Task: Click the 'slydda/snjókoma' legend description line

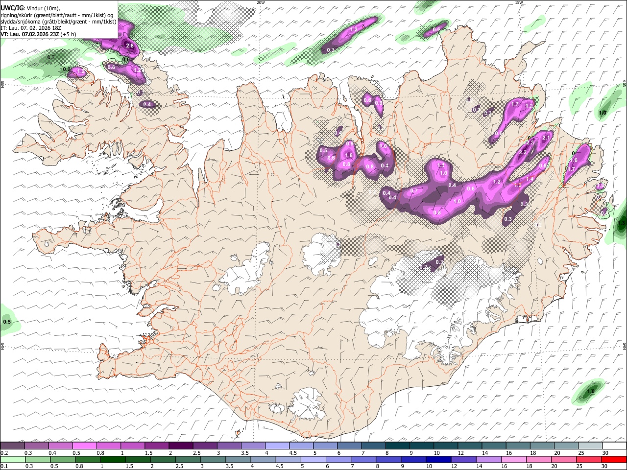Action: point(58,22)
